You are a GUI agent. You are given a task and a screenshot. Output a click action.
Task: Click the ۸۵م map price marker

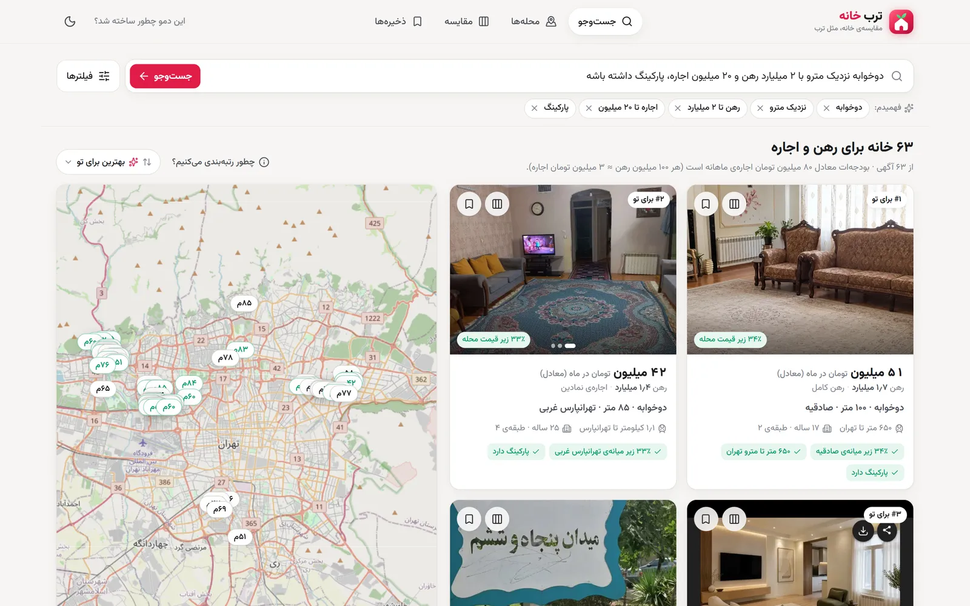pos(244,303)
